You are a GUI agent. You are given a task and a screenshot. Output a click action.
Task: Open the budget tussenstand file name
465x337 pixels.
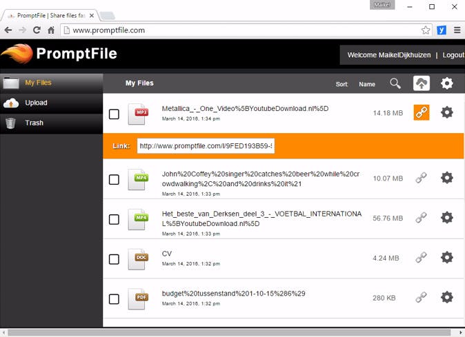point(233,294)
